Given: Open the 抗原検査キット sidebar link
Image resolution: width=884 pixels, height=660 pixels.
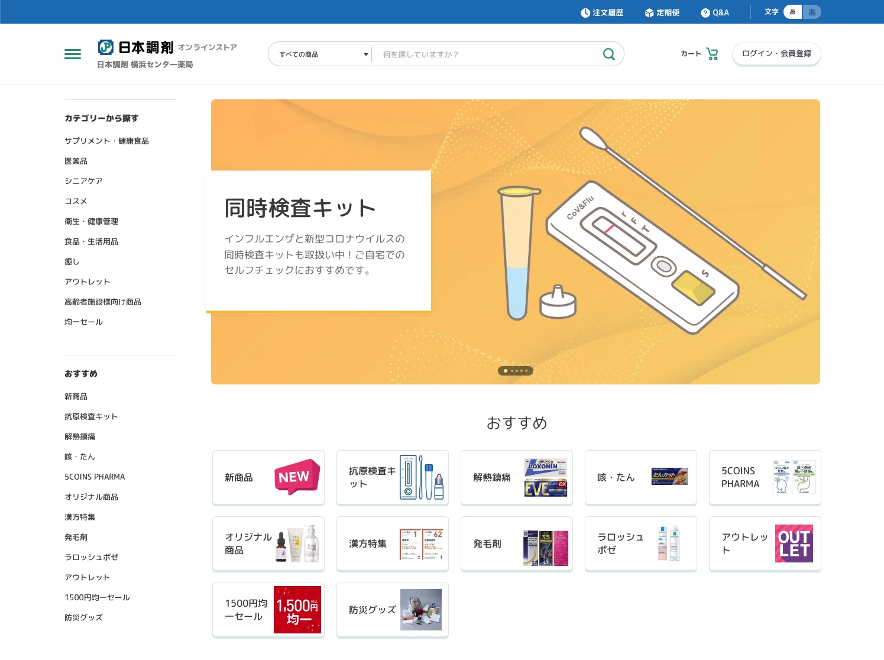Looking at the screenshot, I should (90, 416).
